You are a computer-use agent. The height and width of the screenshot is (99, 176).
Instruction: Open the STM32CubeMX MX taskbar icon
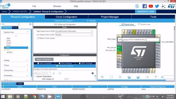(x=58, y=97)
